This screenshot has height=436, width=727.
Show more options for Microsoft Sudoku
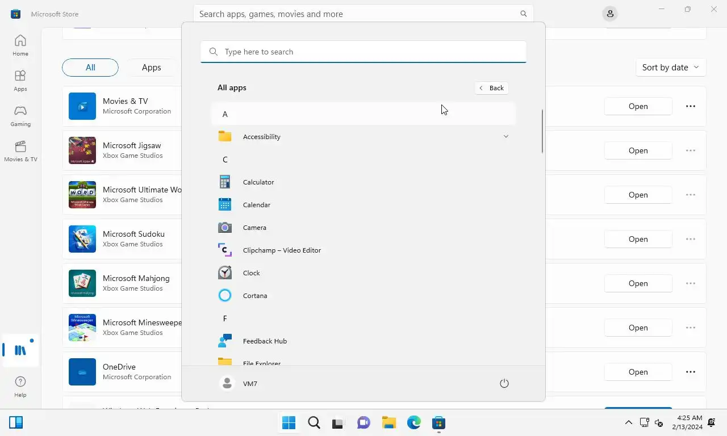click(x=691, y=239)
